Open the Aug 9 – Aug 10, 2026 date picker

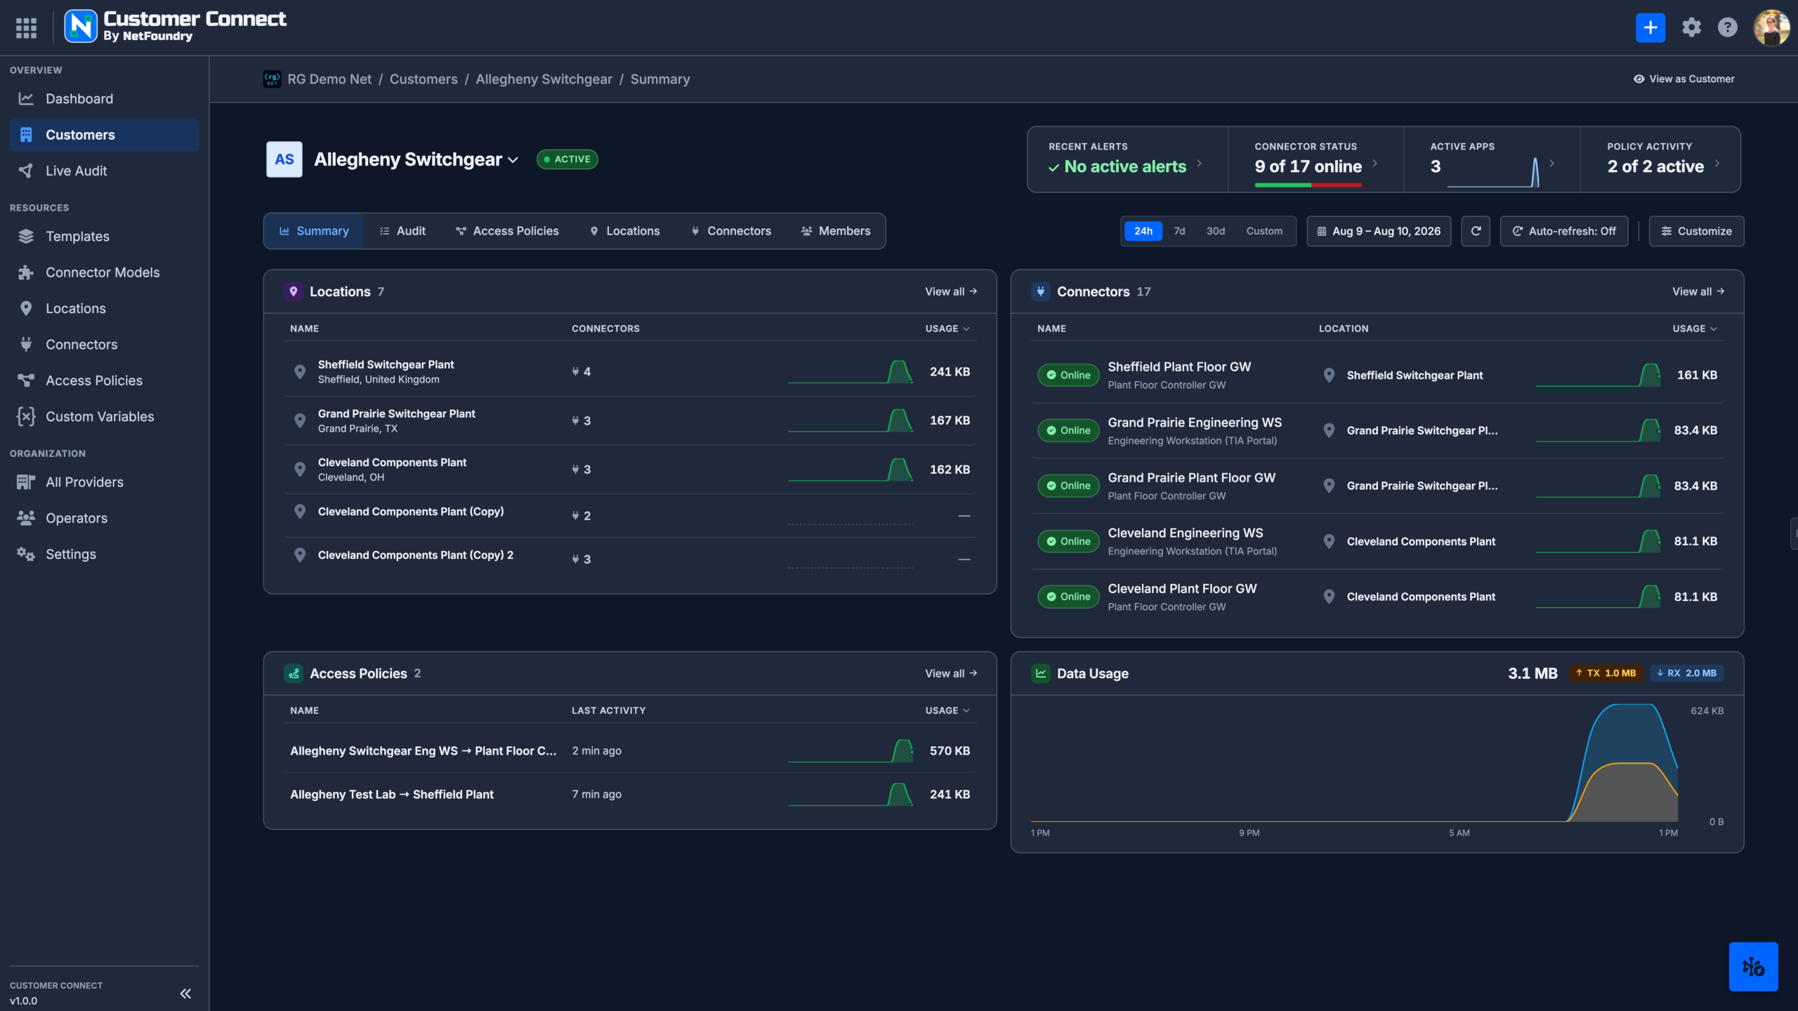[x=1379, y=231]
